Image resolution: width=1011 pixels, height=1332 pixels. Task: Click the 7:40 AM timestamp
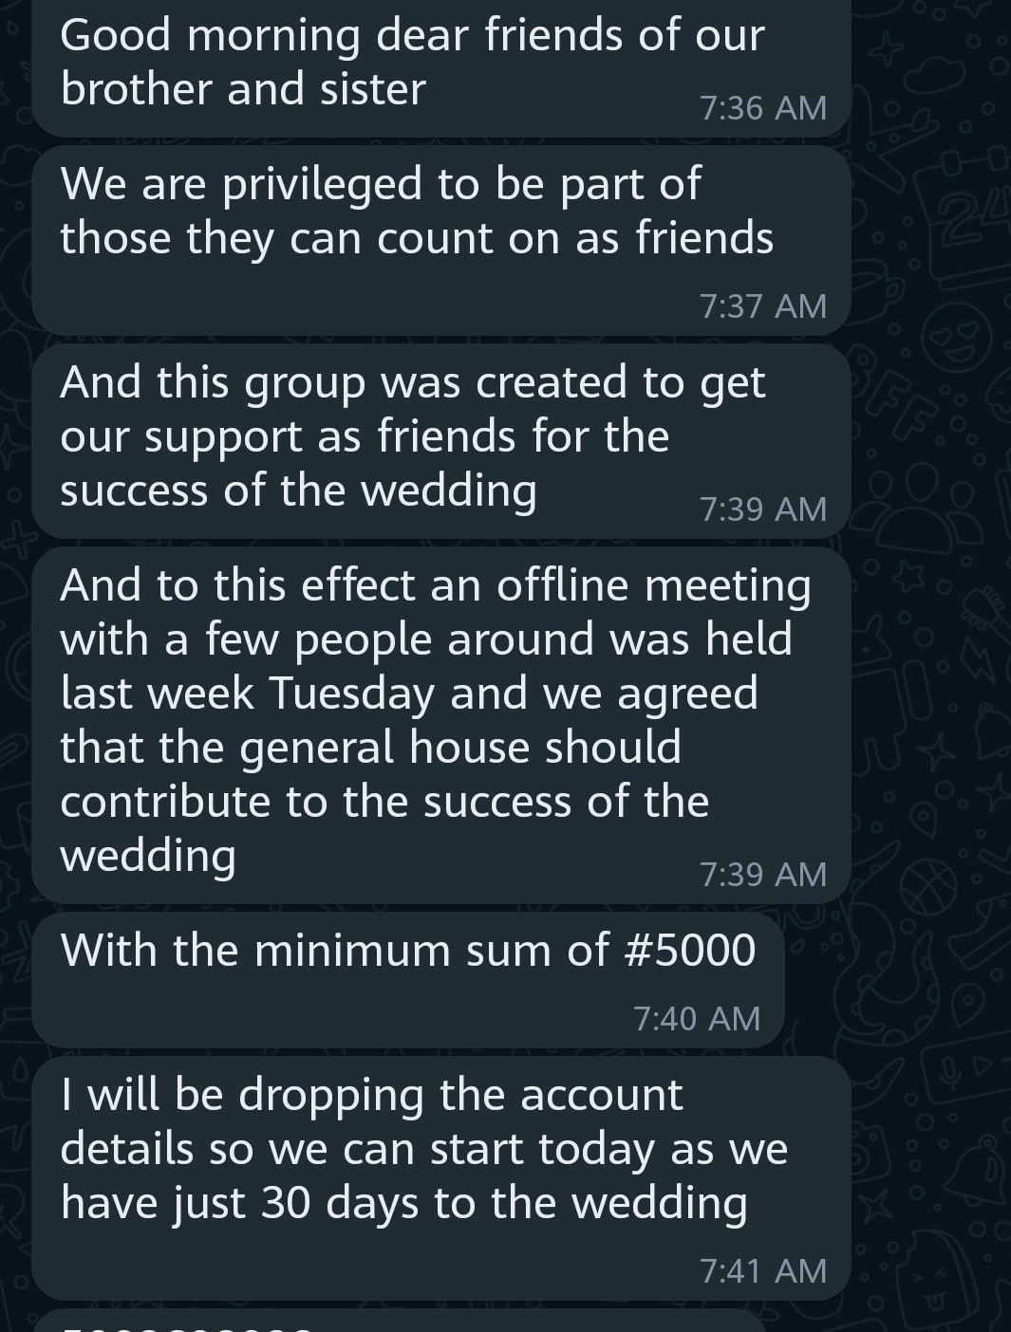pyautogui.click(x=697, y=1019)
